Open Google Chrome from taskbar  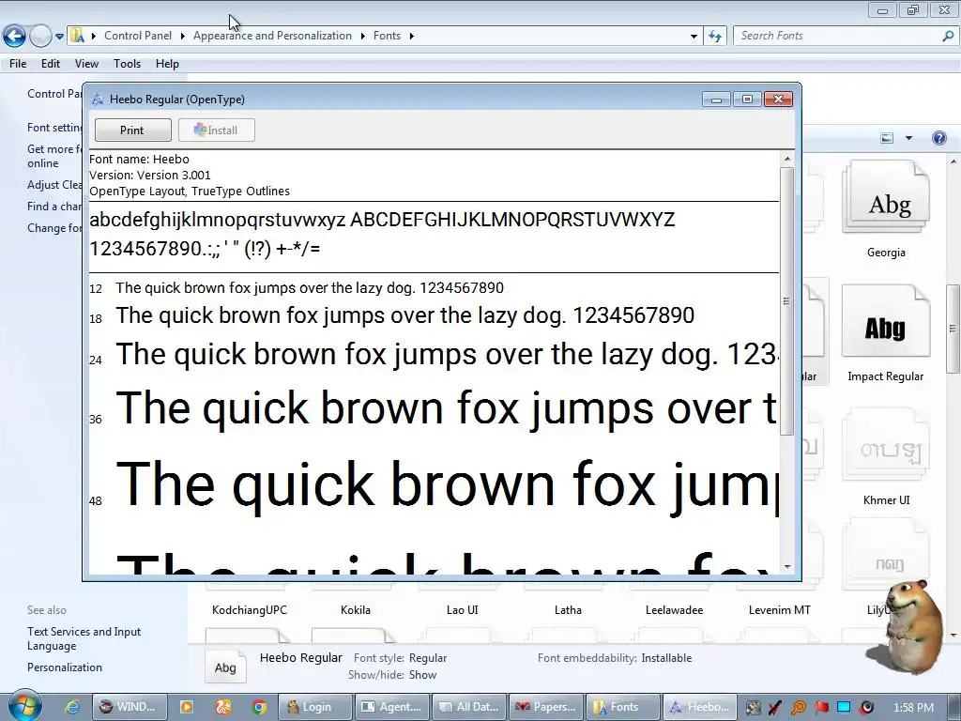pyautogui.click(x=259, y=707)
